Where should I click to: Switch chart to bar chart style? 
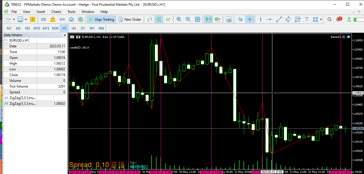tap(150, 20)
